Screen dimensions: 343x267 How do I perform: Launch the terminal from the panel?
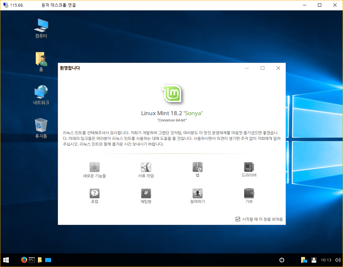32,260
